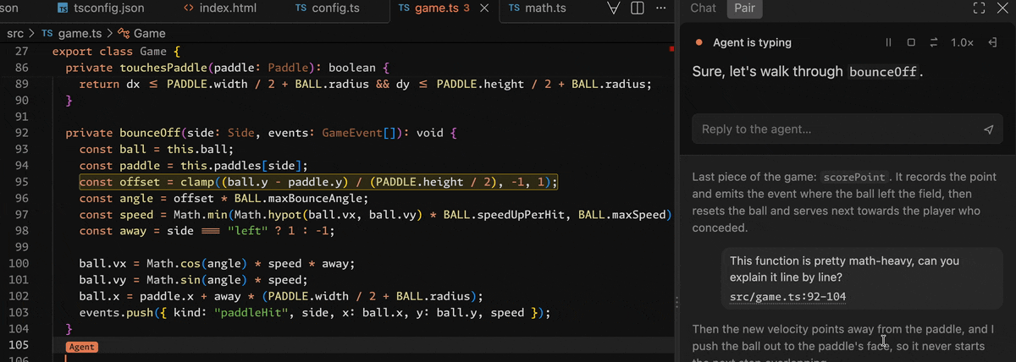The height and width of the screenshot is (362, 1016).
Task: Close the game.ts tab
Action: tap(483, 8)
